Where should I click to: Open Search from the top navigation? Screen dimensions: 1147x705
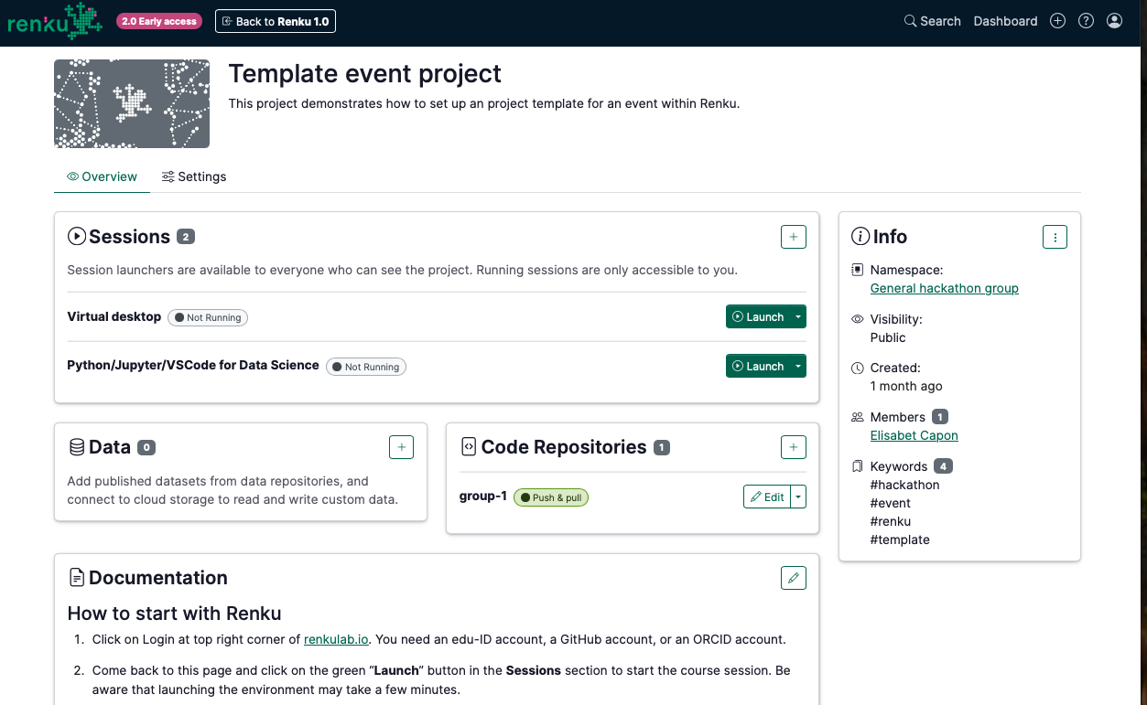click(931, 20)
